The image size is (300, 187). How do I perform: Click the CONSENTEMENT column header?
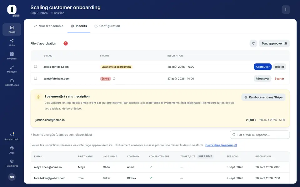[x=159, y=156]
